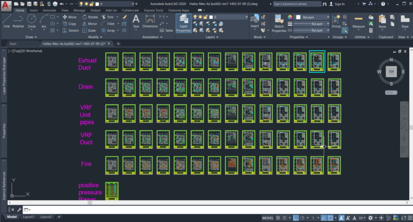Screen dimensions: 413x222
Task: Open the ByLayer object color dropdown
Action: pyautogui.click(x=312, y=17)
